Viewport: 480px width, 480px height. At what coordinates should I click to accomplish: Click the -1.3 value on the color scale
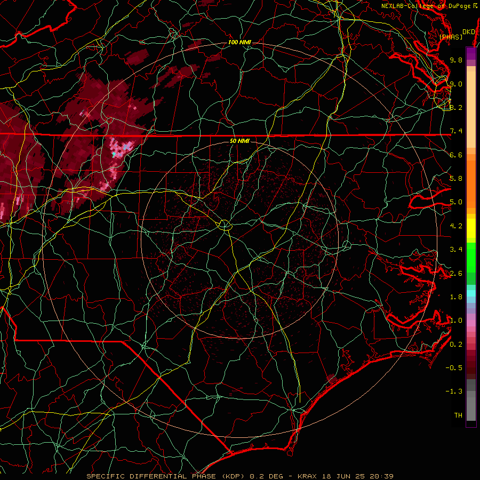(x=454, y=391)
